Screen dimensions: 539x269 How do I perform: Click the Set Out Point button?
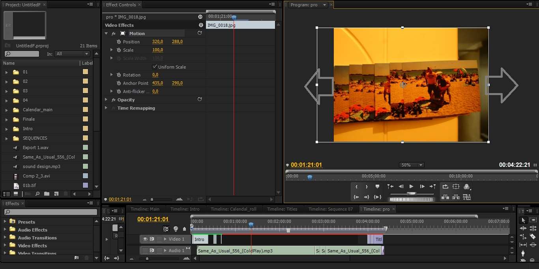(367, 187)
